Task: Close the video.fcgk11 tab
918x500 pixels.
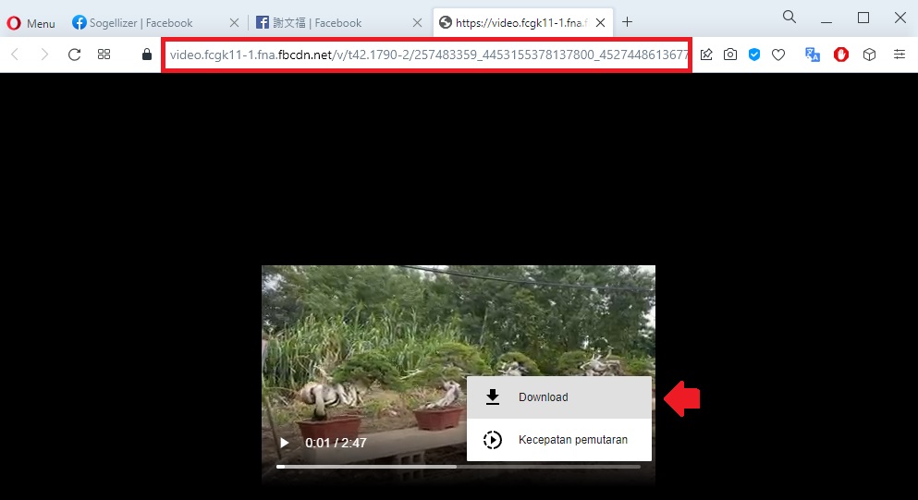Action: pos(601,23)
